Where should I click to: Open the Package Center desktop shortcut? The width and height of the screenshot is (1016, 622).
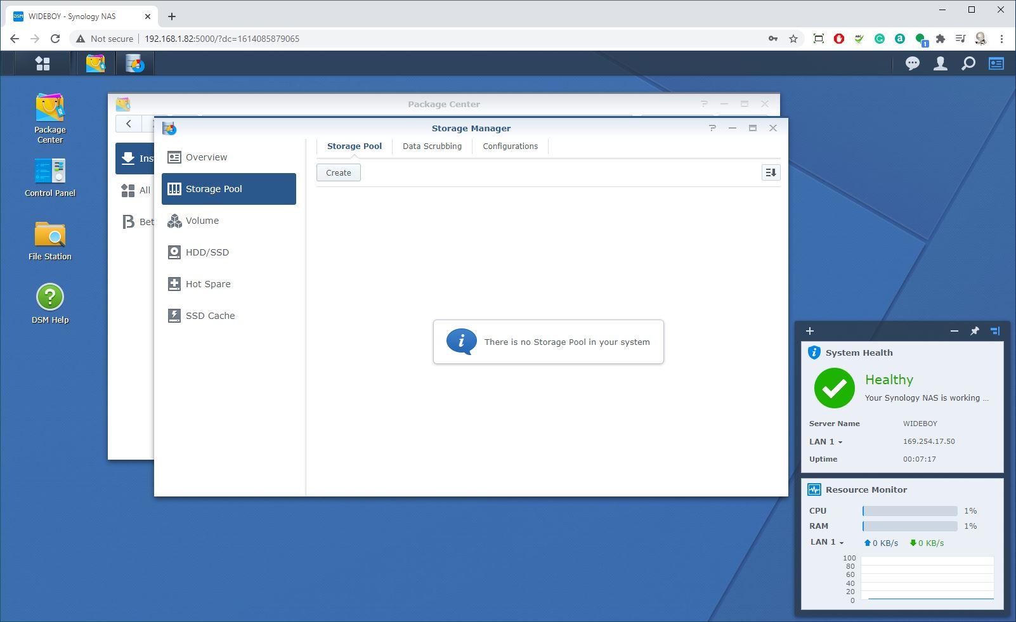coord(50,119)
